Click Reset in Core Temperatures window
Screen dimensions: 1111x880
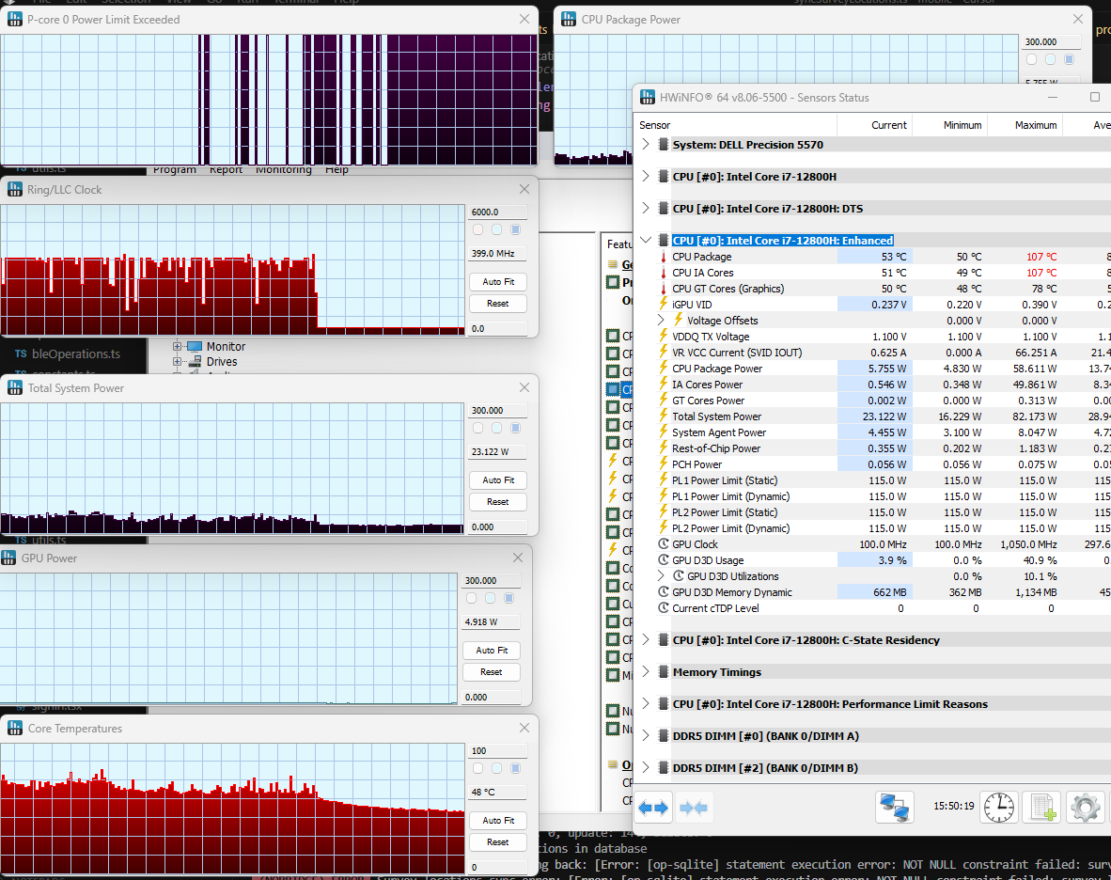pyautogui.click(x=498, y=841)
